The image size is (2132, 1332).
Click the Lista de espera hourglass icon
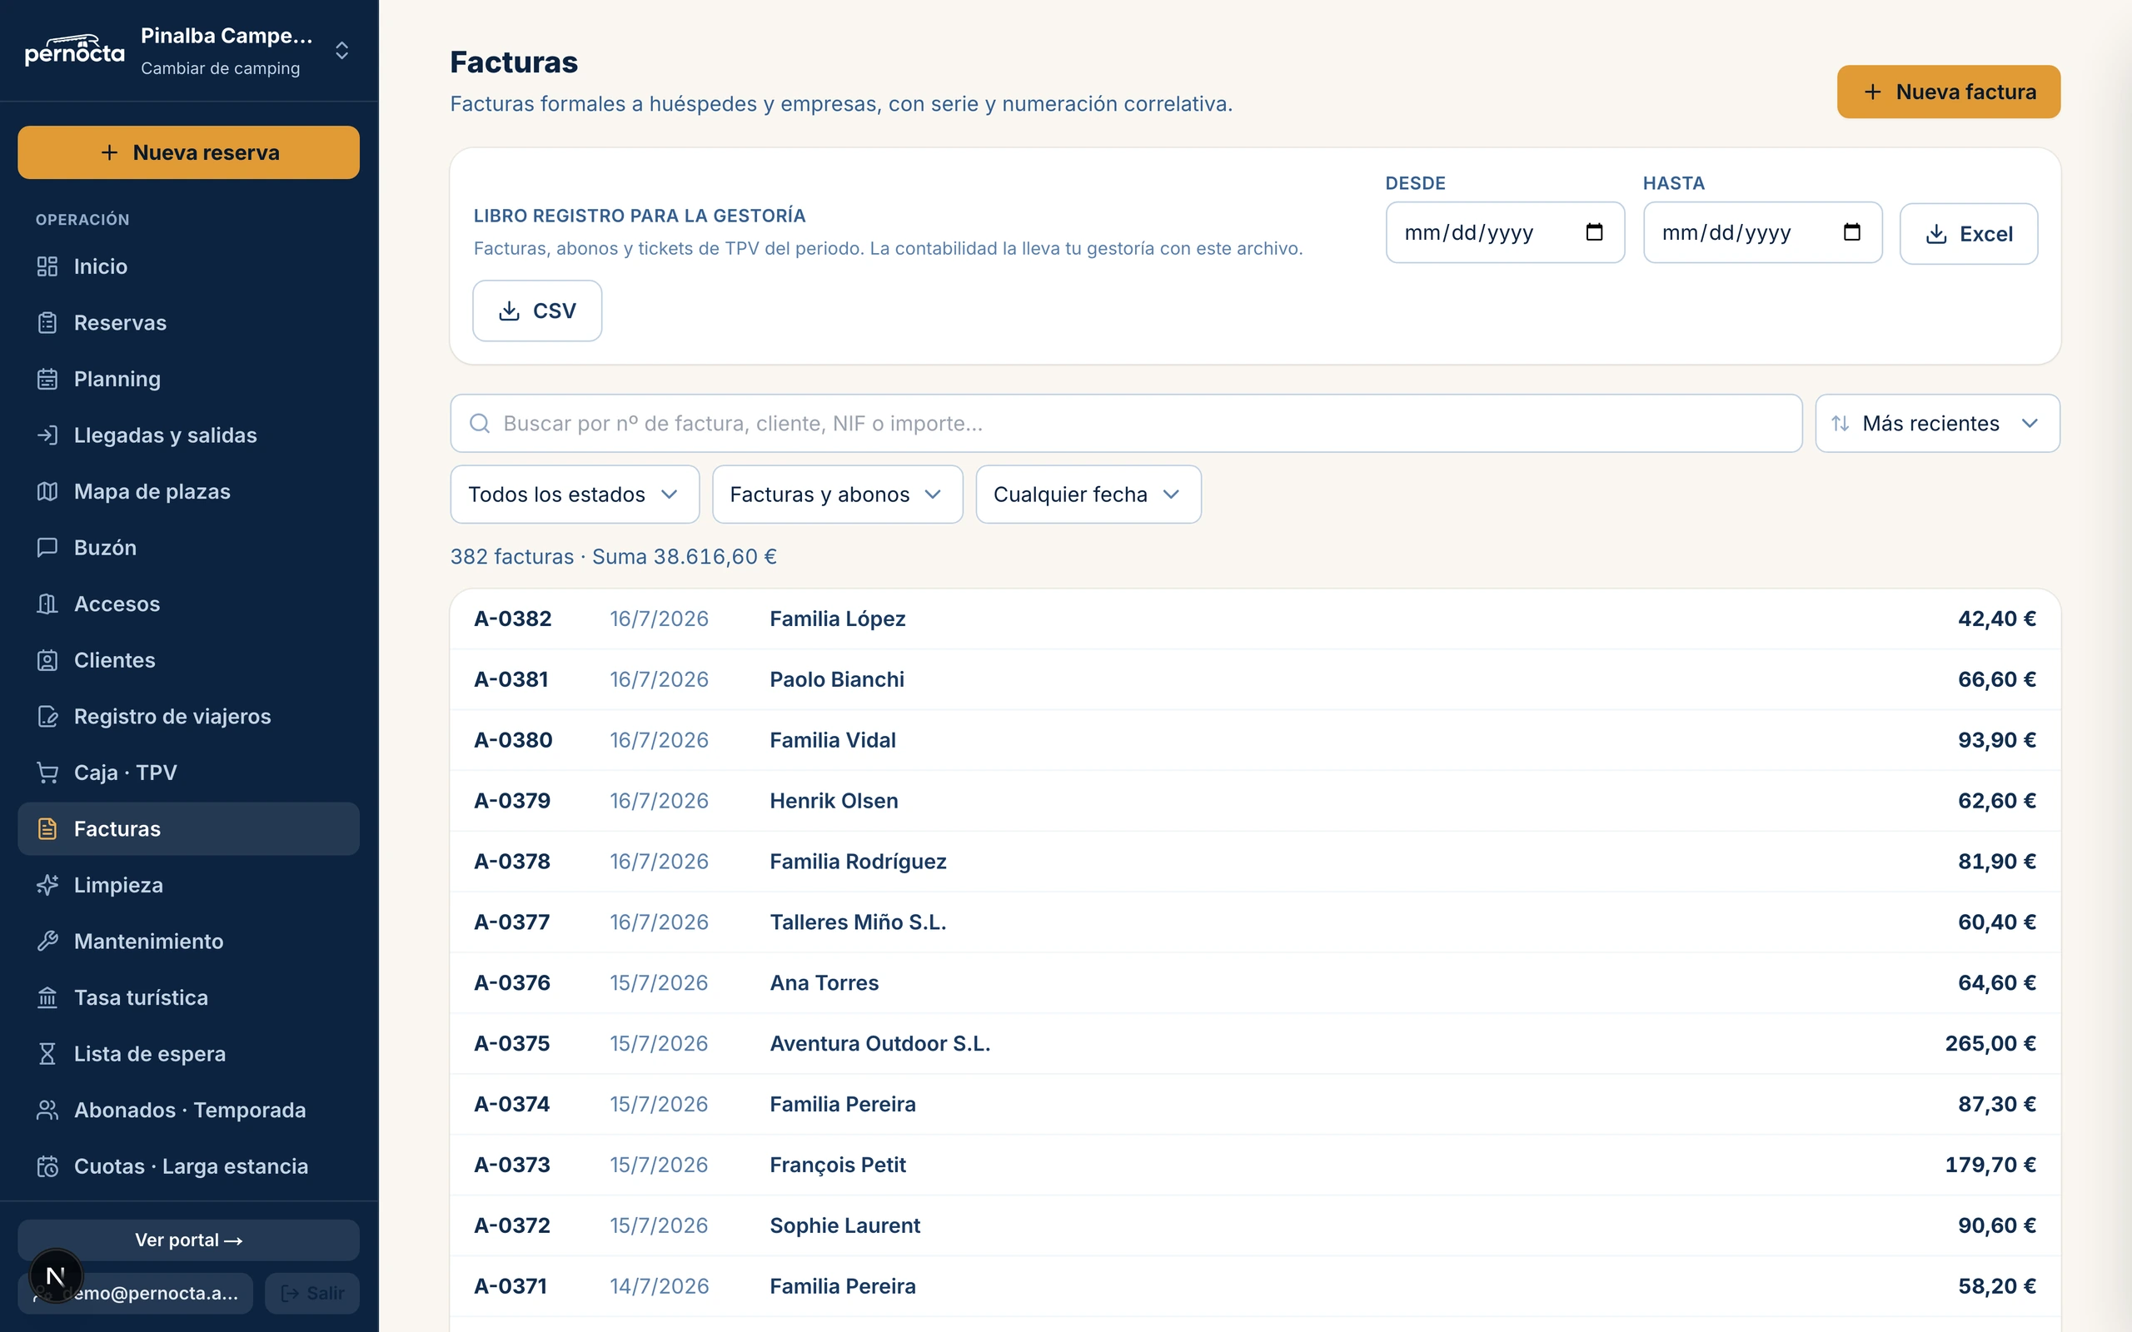[47, 1054]
